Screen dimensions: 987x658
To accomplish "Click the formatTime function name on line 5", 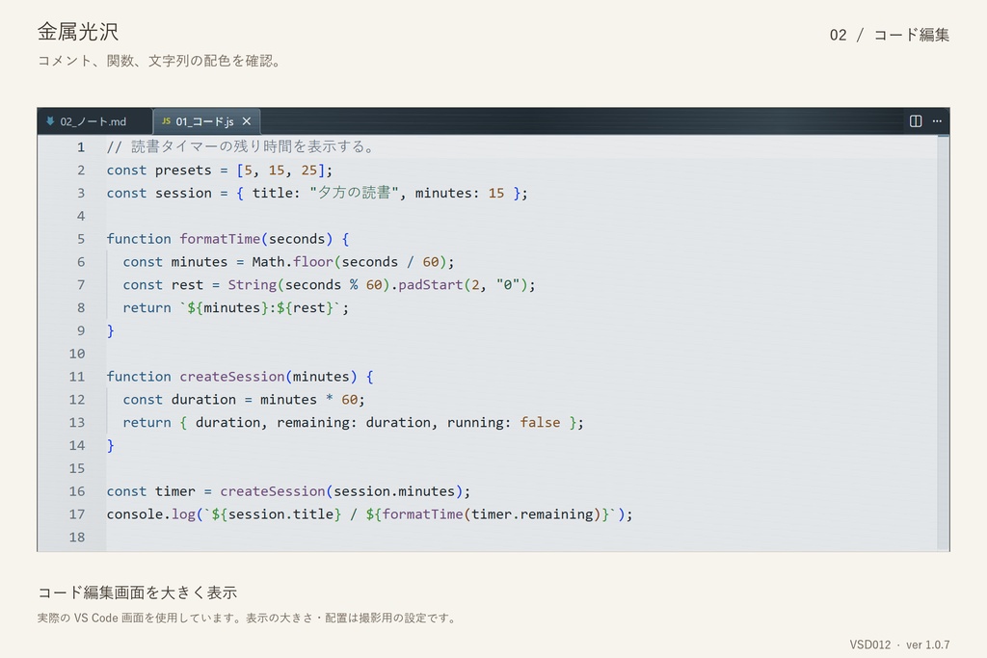I will pyautogui.click(x=220, y=239).
